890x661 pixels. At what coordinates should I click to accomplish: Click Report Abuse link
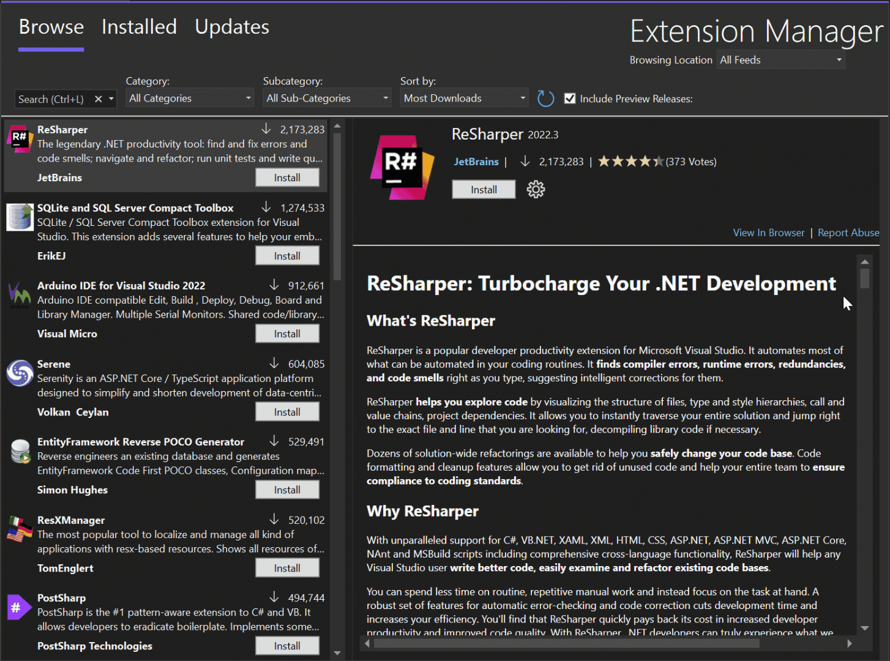point(848,233)
